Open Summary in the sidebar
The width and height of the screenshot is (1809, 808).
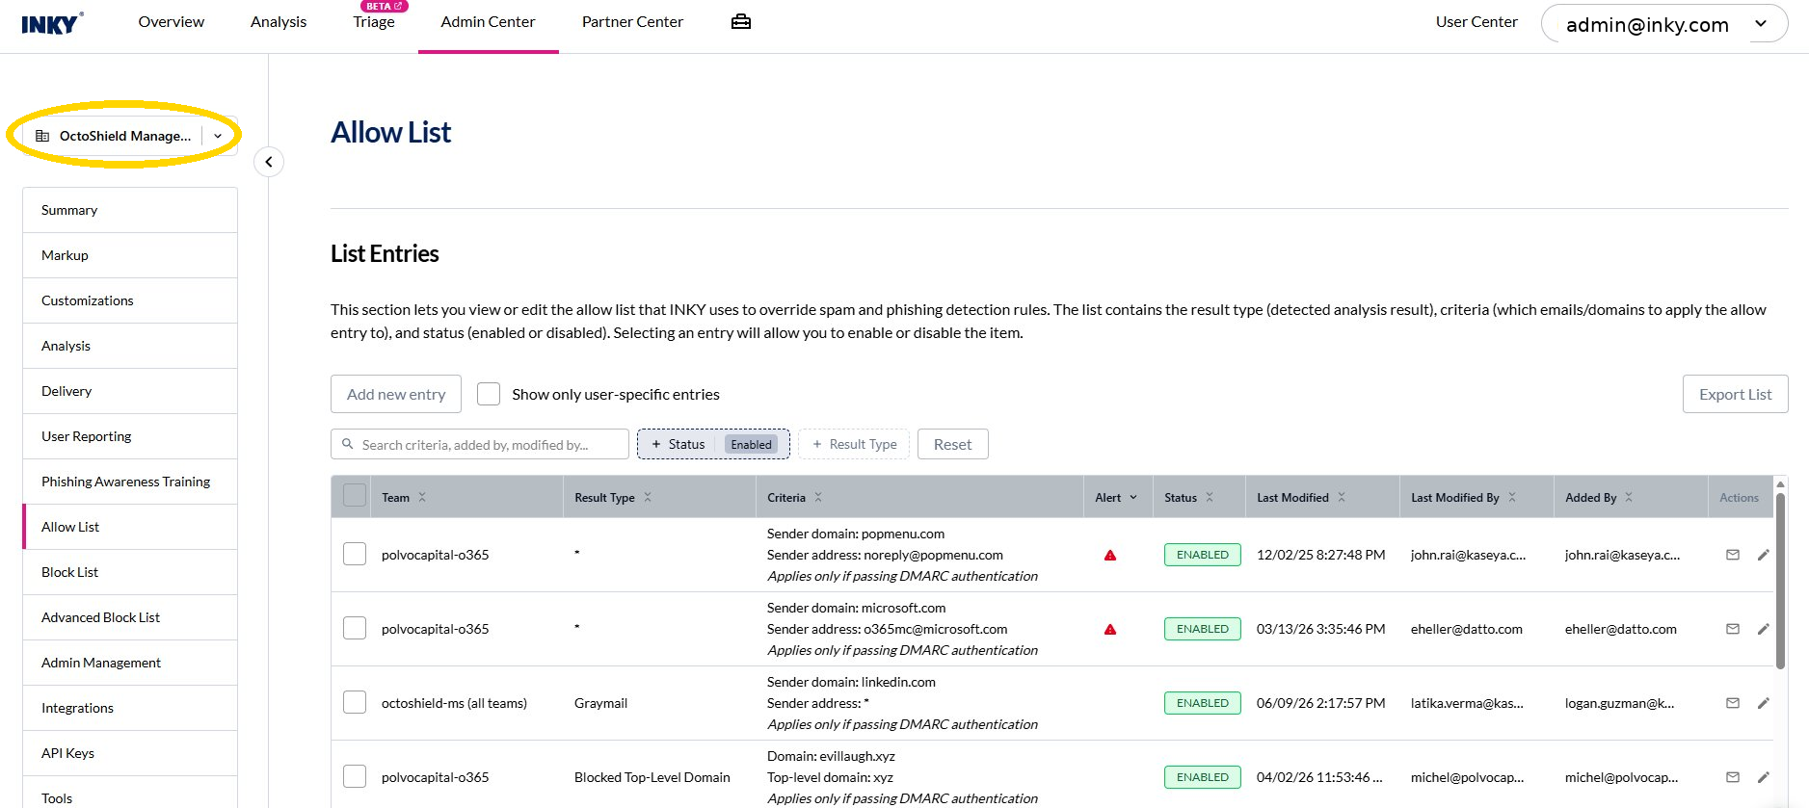click(130, 210)
